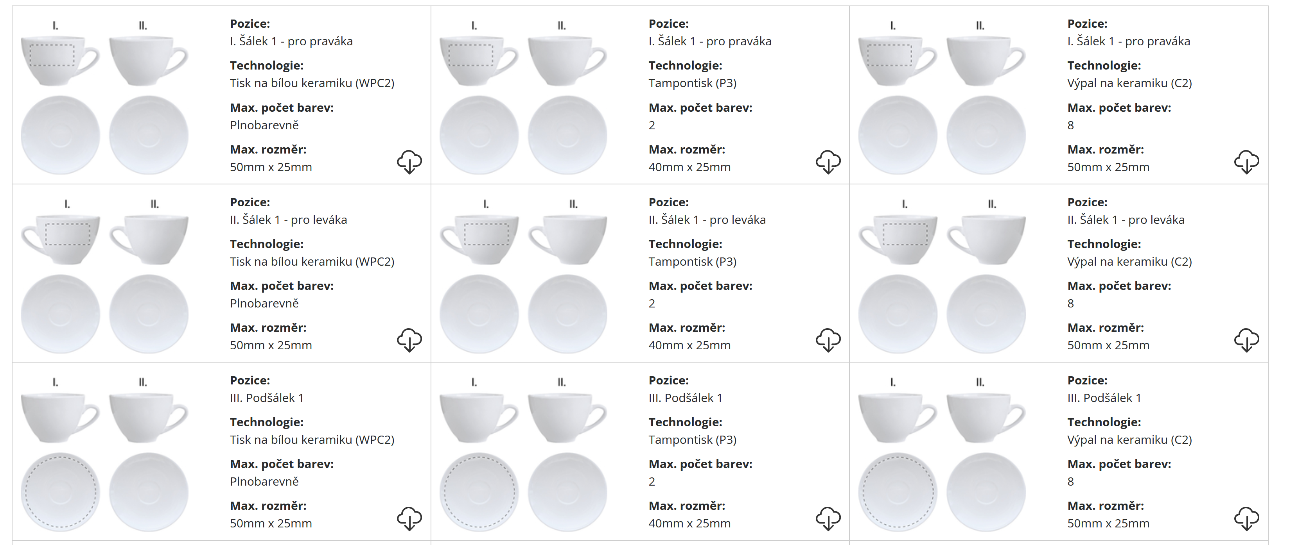Download Podšálek 1 Výpal (C2) template
The image size is (1298, 545).
point(1247,518)
